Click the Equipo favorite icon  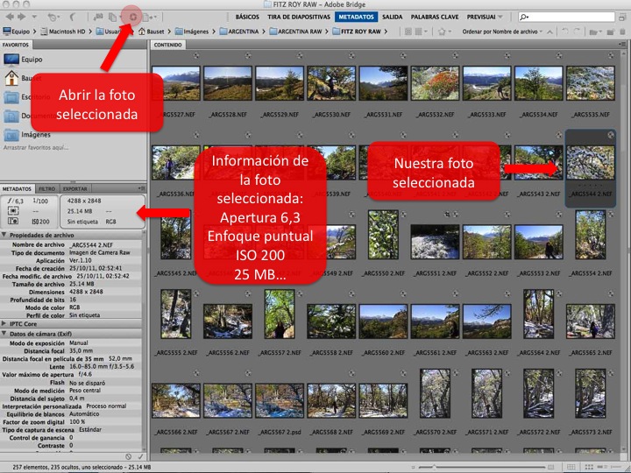[12, 60]
